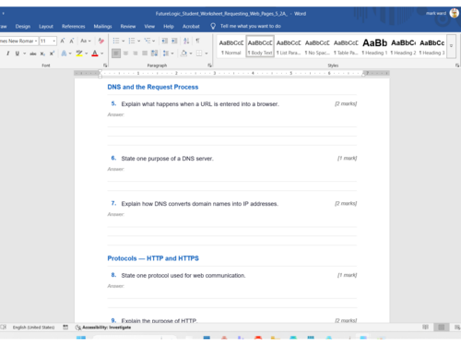Apply superscript formatting
The width and height of the screenshot is (461, 346).
click(x=52, y=54)
